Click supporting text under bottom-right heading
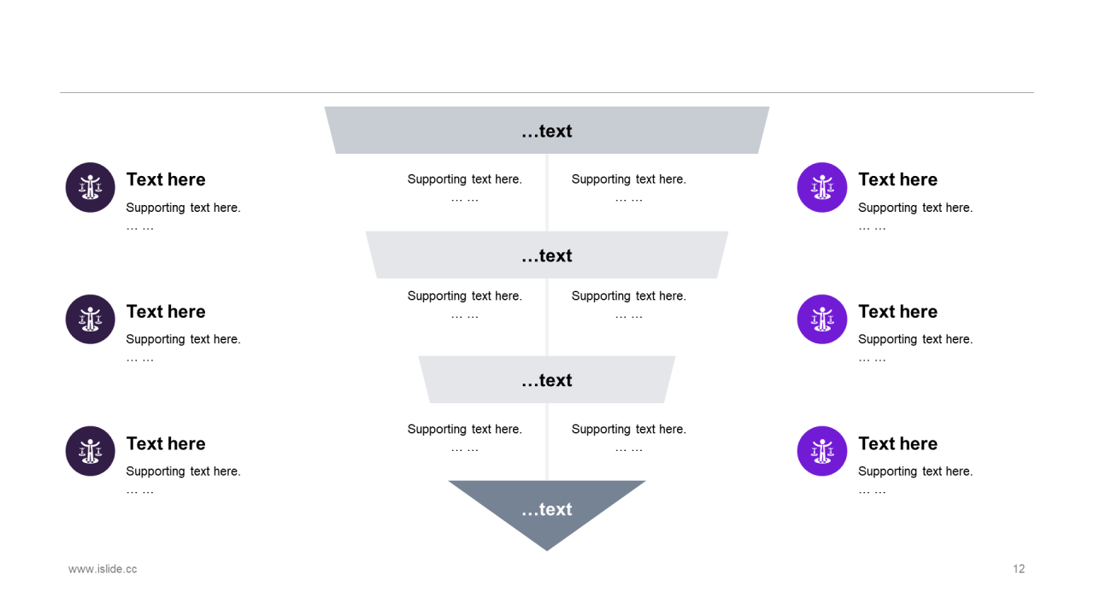The width and height of the screenshot is (1094, 615). [x=915, y=471]
